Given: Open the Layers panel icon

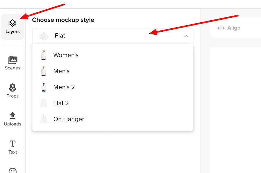Looking at the screenshot, I should tap(12, 23).
